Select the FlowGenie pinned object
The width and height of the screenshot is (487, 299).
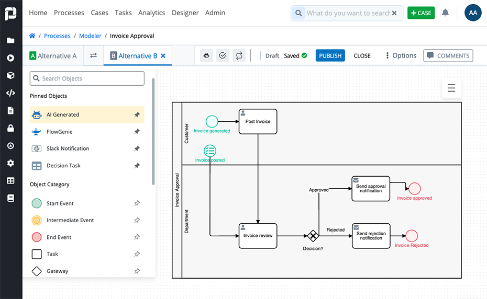click(87, 132)
